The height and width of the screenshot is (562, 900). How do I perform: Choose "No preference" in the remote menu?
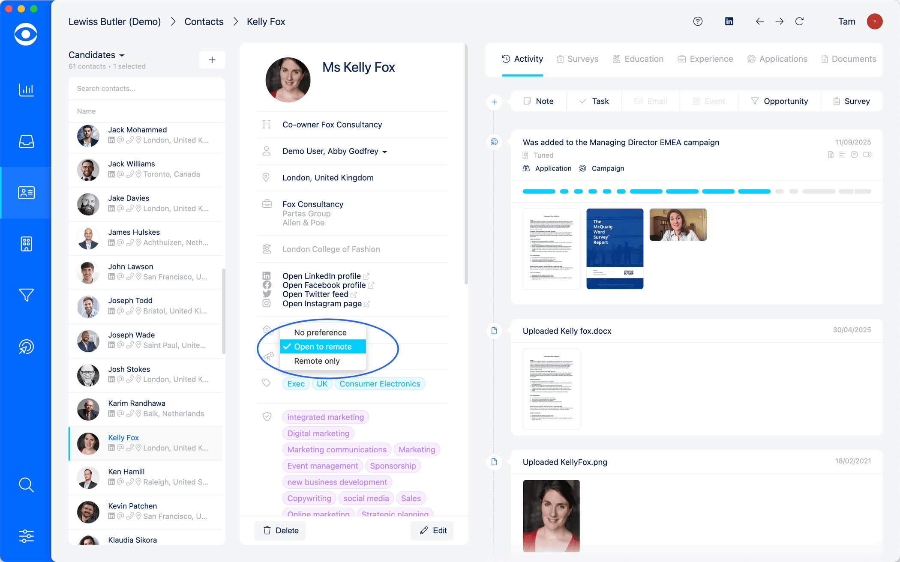point(320,332)
